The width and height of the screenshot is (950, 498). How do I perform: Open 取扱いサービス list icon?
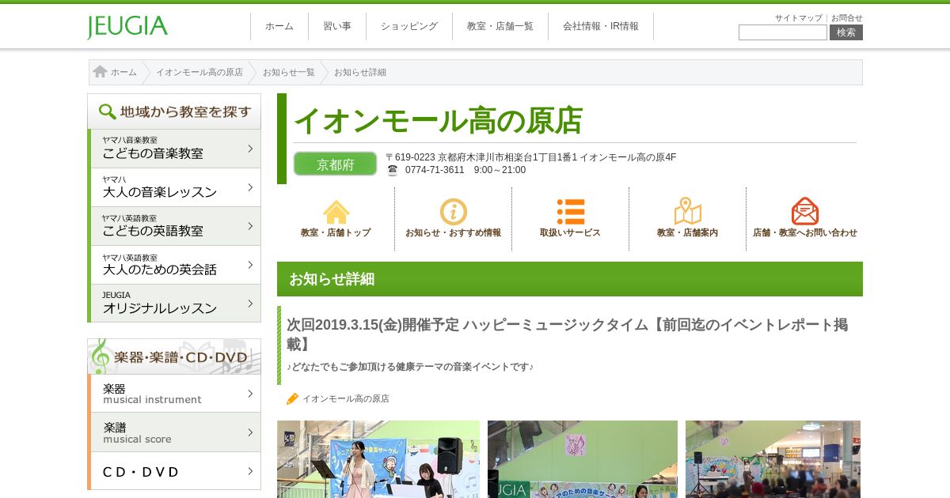coord(571,212)
